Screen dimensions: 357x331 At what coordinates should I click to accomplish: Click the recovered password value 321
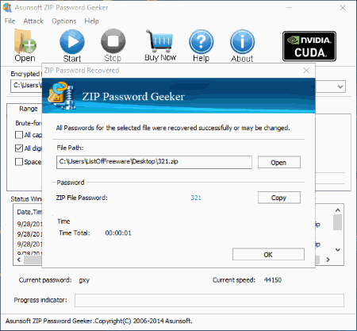point(196,198)
